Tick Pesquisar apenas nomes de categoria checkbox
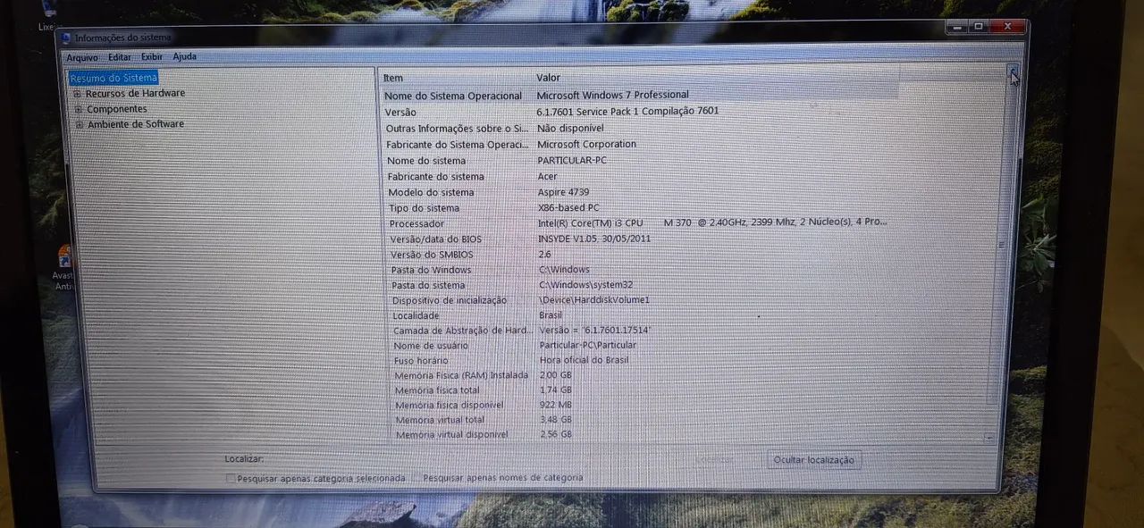This screenshot has width=1144, height=528. (x=416, y=477)
